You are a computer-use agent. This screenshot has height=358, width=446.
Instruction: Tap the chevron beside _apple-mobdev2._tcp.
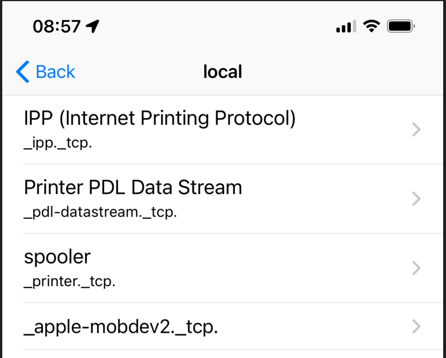(416, 326)
